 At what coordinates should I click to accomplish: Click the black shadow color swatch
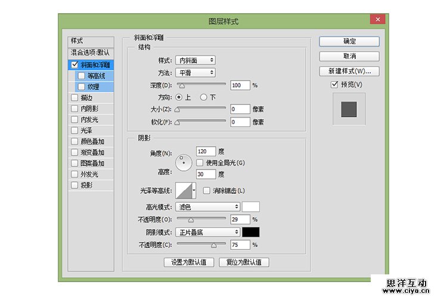[x=251, y=232]
